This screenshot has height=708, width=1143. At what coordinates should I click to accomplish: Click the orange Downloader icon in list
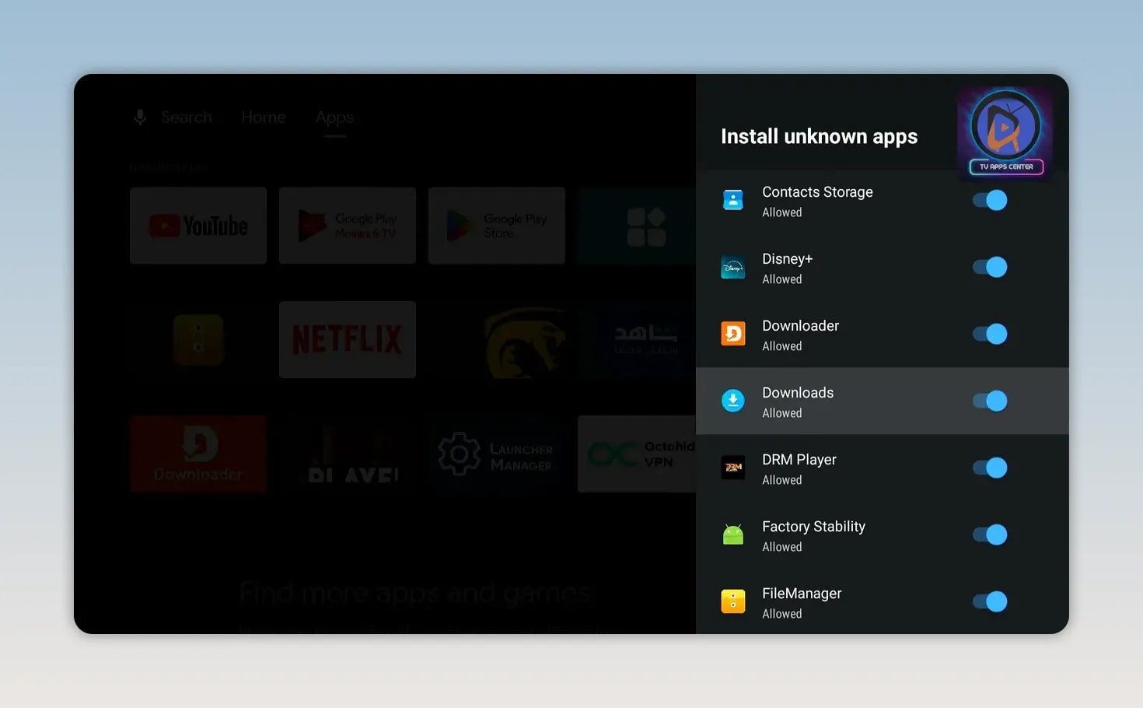(733, 334)
